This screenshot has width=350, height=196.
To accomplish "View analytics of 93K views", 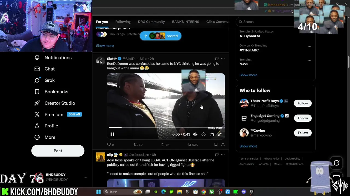I will point(192,145).
